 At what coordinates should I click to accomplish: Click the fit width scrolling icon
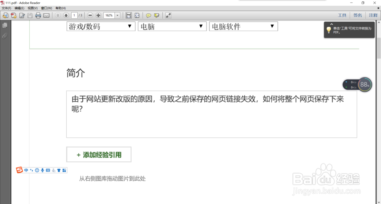(128, 15)
